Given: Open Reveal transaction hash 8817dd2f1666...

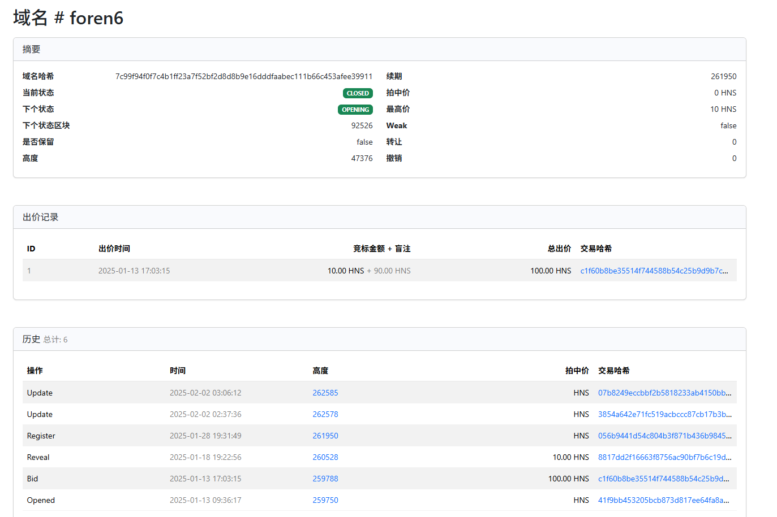Looking at the screenshot, I should click(x=664, y=457).
